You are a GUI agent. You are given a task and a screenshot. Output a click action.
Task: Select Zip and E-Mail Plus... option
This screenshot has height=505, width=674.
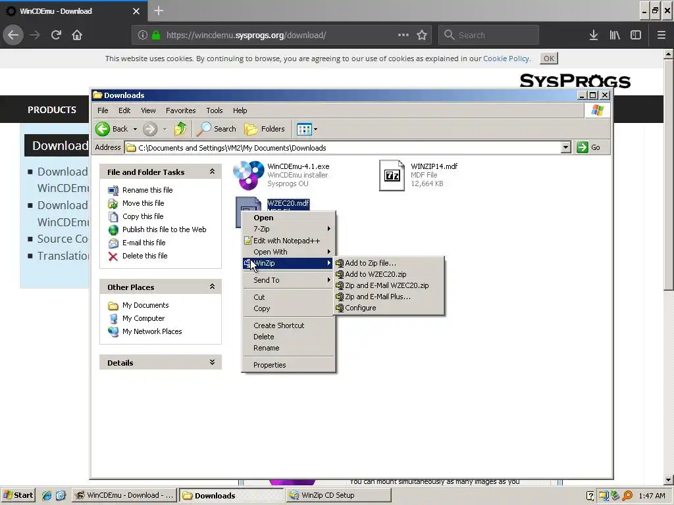pyautogui.click(x=388, y=297)
